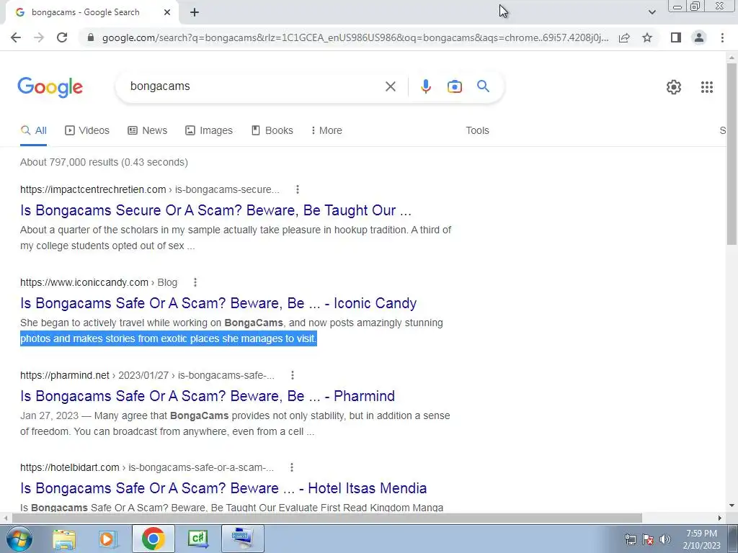Switch to the News tab
Viewport: 738px width, 553px height.
coord(147,131)
